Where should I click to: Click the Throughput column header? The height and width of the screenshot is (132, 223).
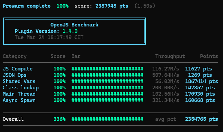(x=170, y=56)
